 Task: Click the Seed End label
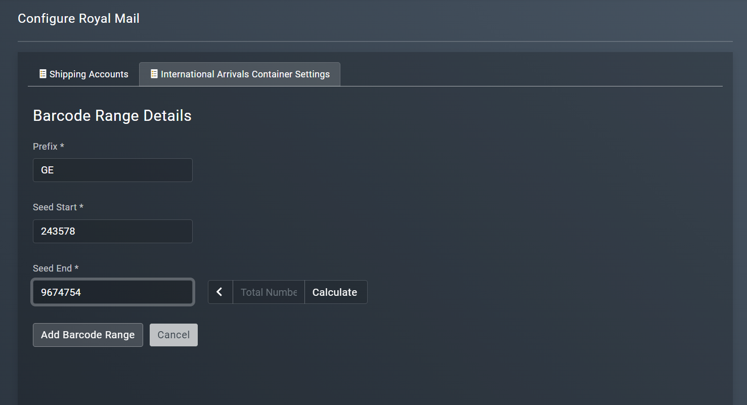[56, 268]
